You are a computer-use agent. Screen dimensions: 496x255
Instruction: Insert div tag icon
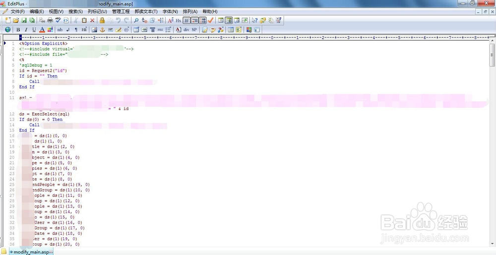point(186,30)
